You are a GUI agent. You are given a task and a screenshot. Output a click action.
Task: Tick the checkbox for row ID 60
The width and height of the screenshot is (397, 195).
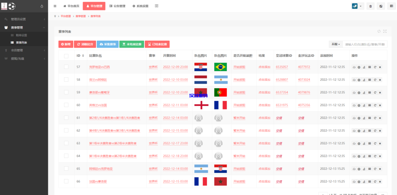[x=66, y=105]
